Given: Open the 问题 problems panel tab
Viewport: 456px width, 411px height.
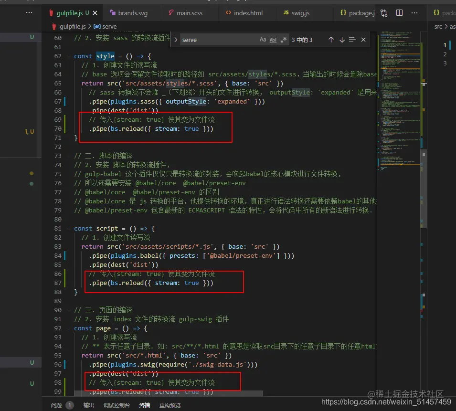Looking at the screenshot, I should coord(56,405).
